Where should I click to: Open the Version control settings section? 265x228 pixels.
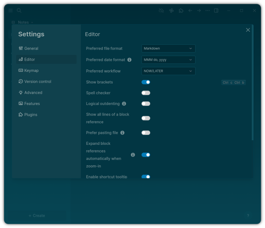[38, 81]
